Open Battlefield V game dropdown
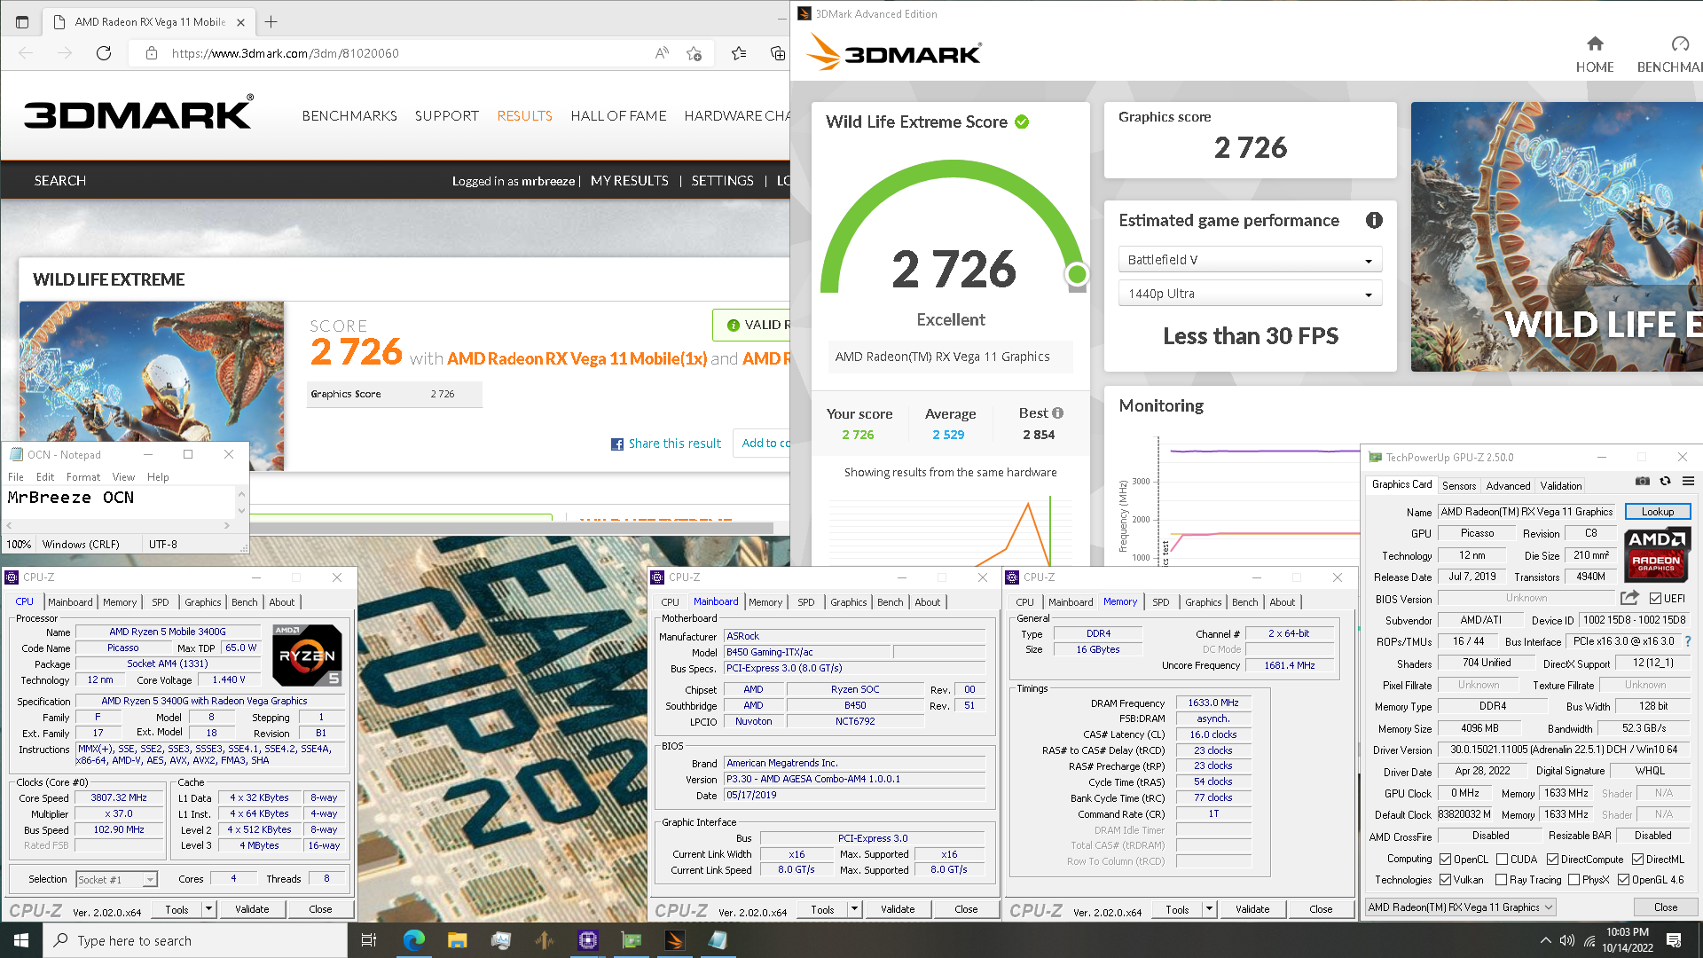1703x958 pixels. pos(1250,260)
